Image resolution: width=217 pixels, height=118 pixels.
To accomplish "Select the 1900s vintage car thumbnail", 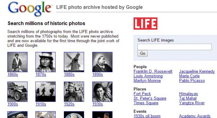I will (x=17, y=92).
